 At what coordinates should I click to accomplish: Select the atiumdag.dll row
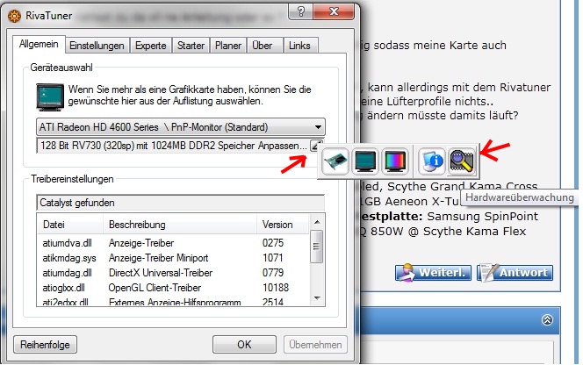173,273
